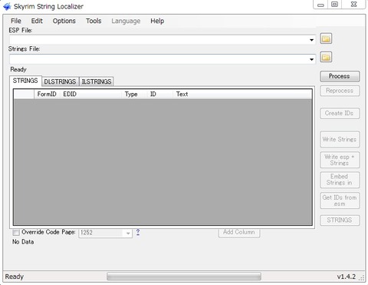Open the code page 1252 dropdown
Image resolution: width=368 pixels, height=285 pixels.
tap(105, 233)
